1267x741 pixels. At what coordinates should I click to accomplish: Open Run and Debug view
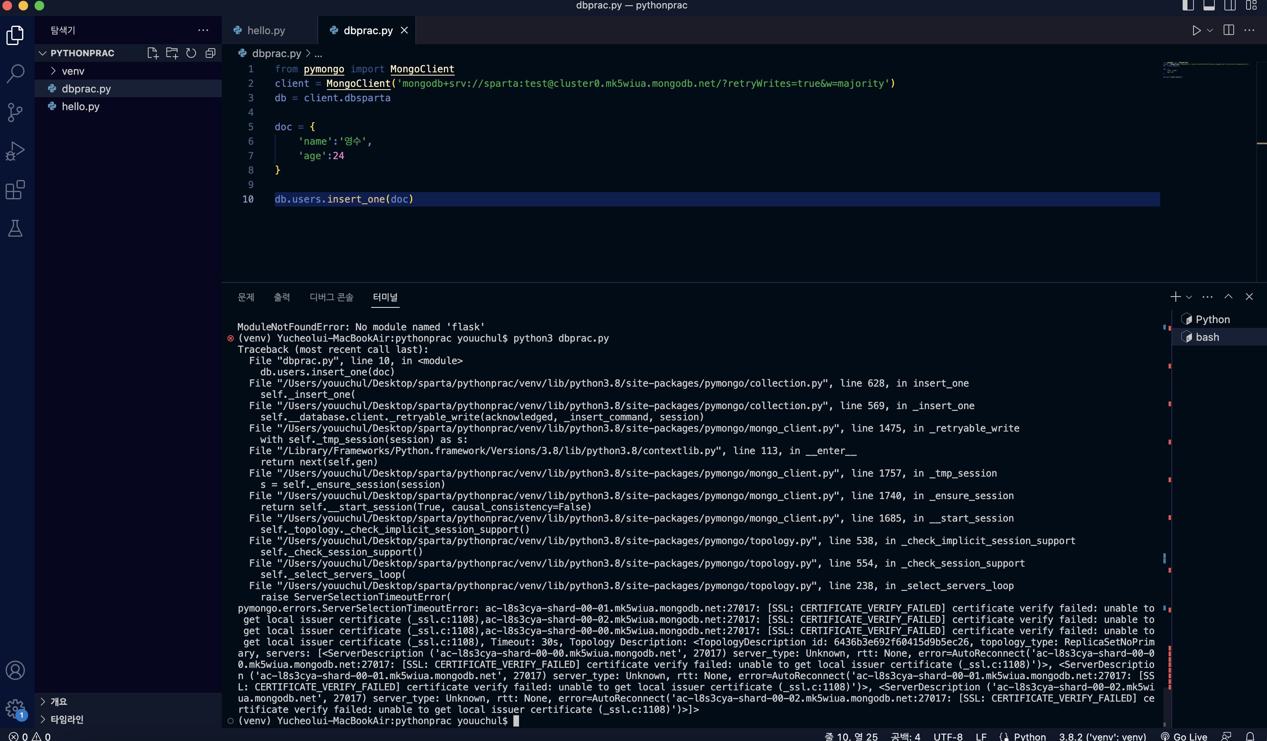coord(15,151)
